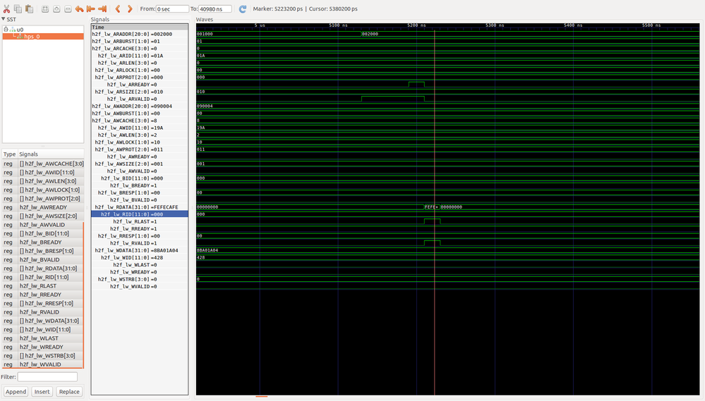The height and width of the screenshot is (401, 705).
Task: Click the Copy traces icon
Action: coord(18,9)
